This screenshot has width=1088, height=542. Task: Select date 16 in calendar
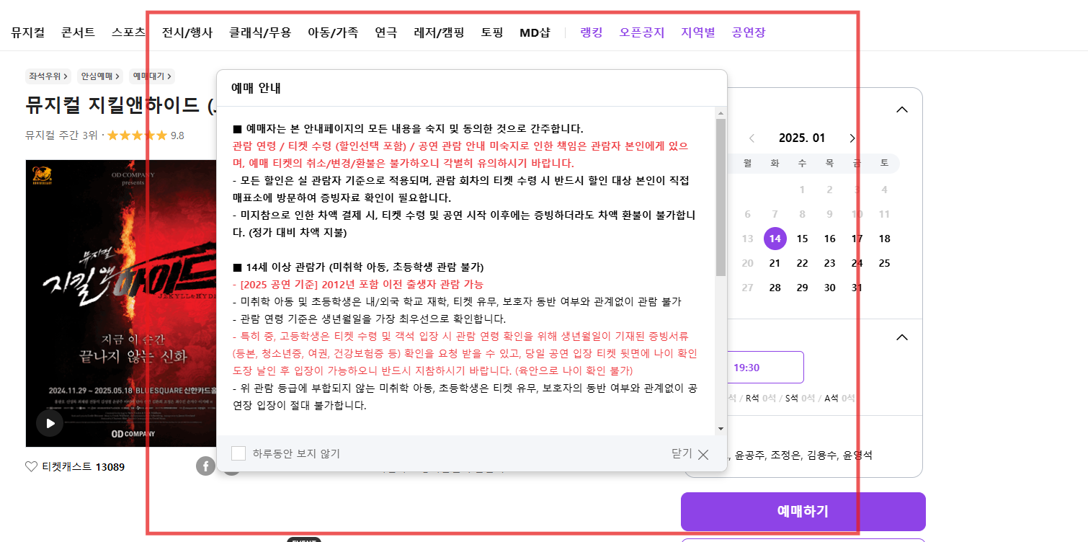830,239
